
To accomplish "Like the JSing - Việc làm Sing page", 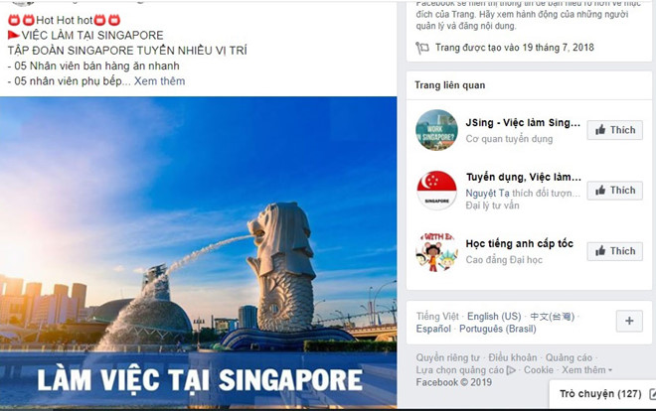I will pyautogui.click(x=614, y=130).
